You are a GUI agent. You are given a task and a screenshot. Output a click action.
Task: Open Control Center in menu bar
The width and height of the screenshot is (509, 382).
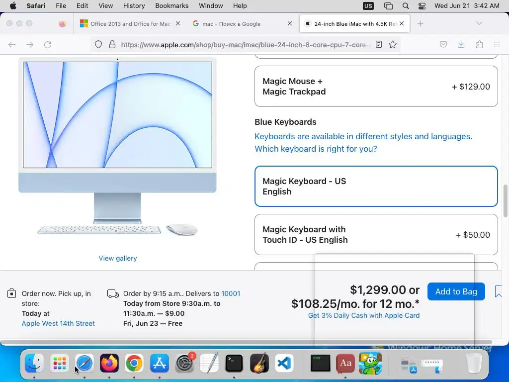pos(422,6)
